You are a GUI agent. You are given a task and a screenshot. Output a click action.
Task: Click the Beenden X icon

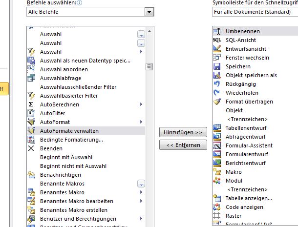pyautogui.click(x=31, y=148)
